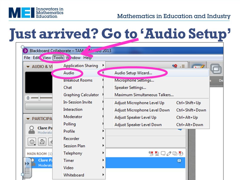Image resolution: width=240 pixels, height=180 pixels.
Task: Click the step away status button
Action: 42,142
